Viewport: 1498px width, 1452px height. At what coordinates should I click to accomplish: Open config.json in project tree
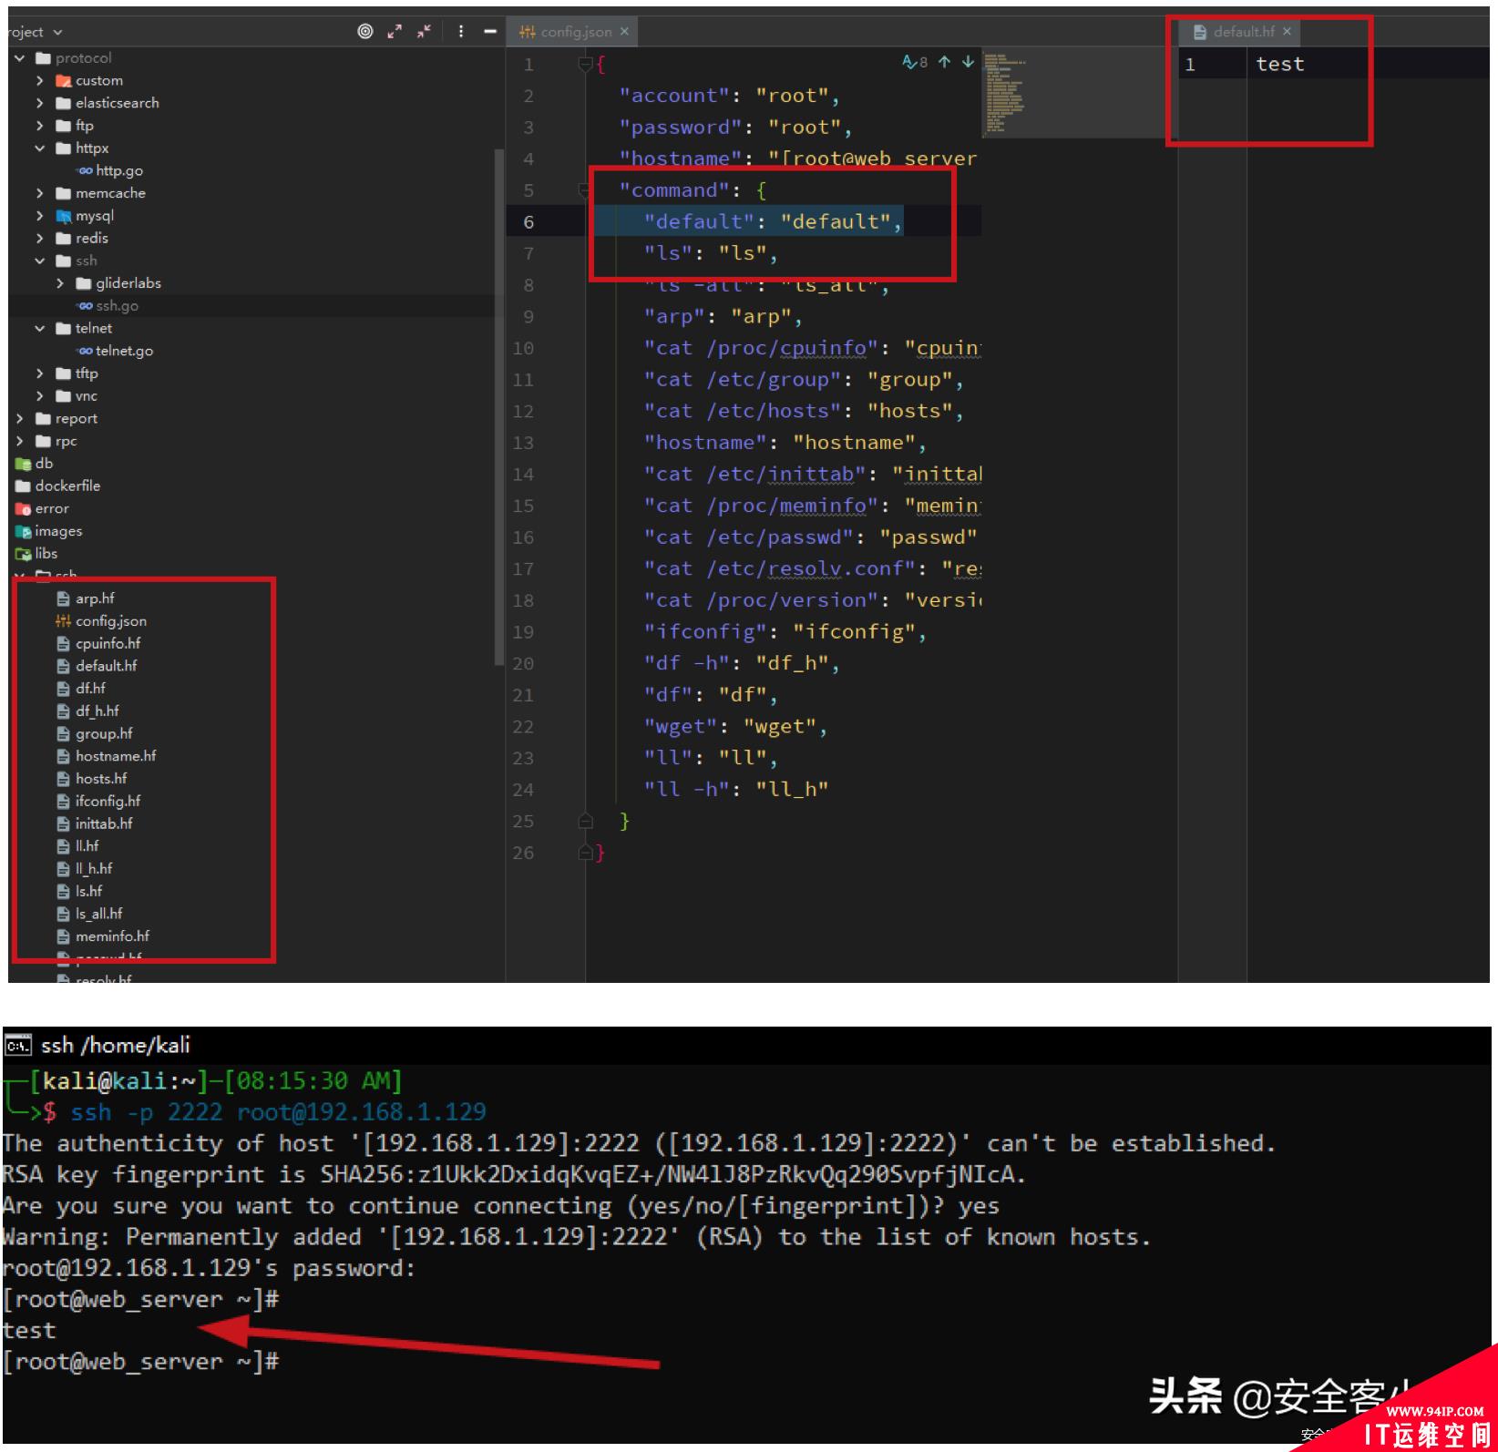point(101,621)
